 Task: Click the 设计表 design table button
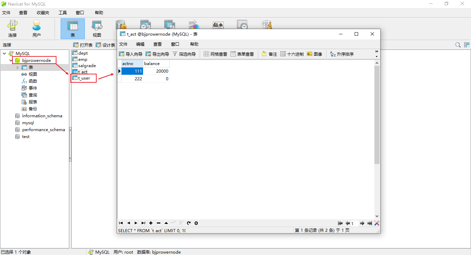click(105, 45)
